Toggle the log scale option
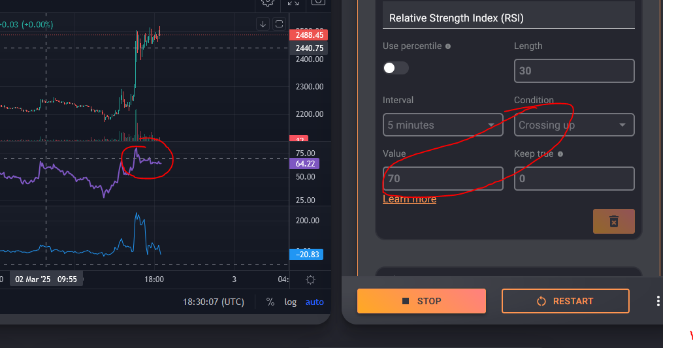 click(x=291, y=302)
